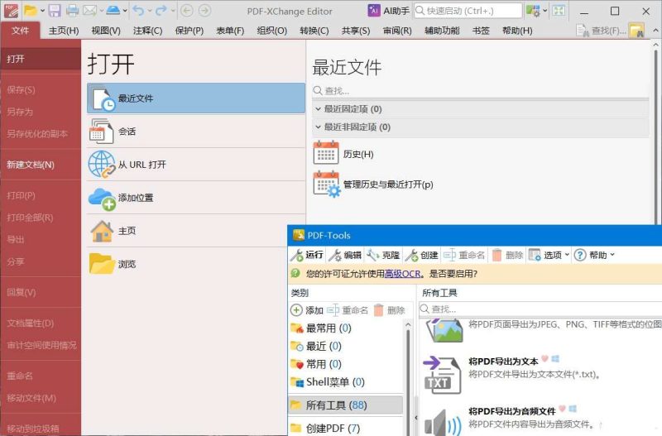Click the redo arrow icon
This screenshot has height=436, width=662.
(x=161, y=10)
